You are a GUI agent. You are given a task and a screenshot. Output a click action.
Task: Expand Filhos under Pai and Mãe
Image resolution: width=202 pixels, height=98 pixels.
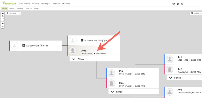pos(134,92)
